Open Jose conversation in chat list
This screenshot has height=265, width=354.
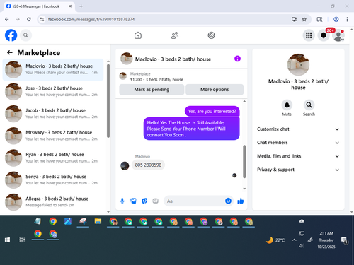(x=53, y=91)
